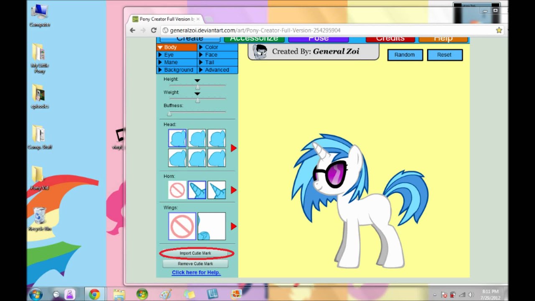Viewport: 535px width, 301px height.
Task: Go forward in the browser
Action: 143,30
